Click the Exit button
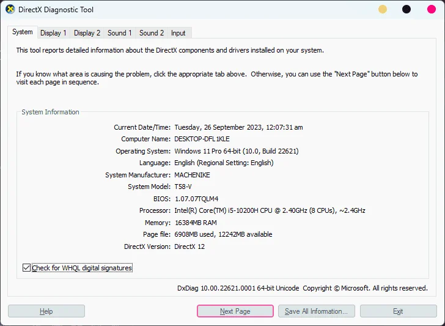The height and width of the screenshot is (326, 445). [x=398, y=311]
